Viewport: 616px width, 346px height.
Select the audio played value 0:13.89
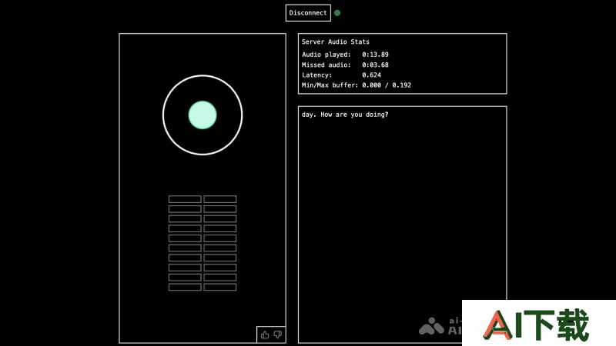(x=375, y=55)
